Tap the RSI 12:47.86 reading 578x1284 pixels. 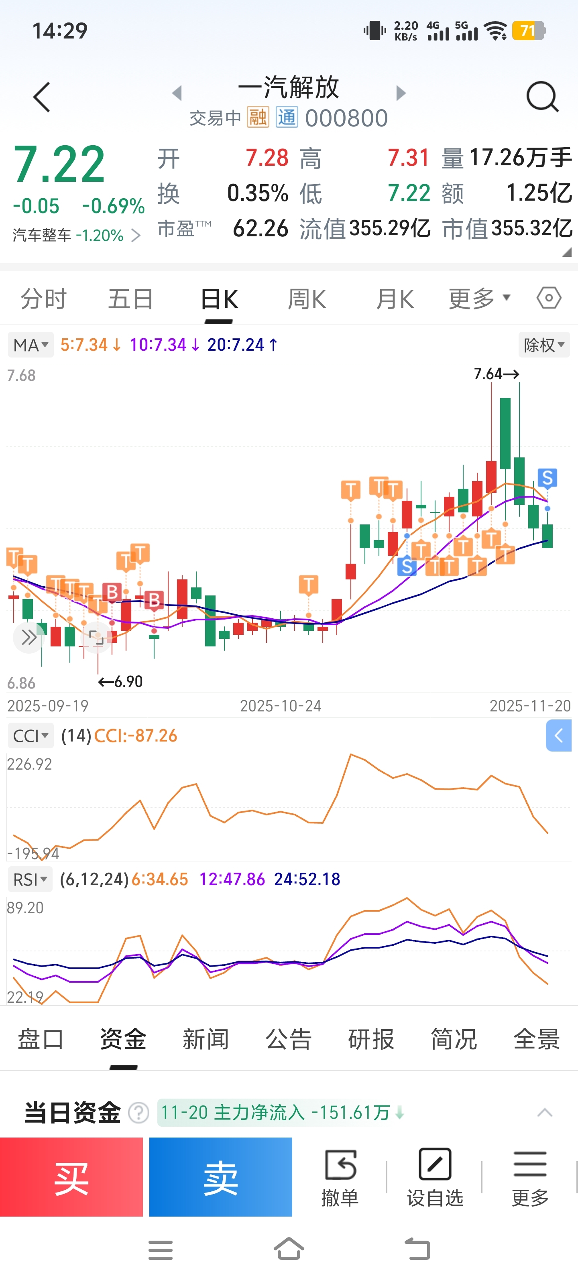pos(232,879)
